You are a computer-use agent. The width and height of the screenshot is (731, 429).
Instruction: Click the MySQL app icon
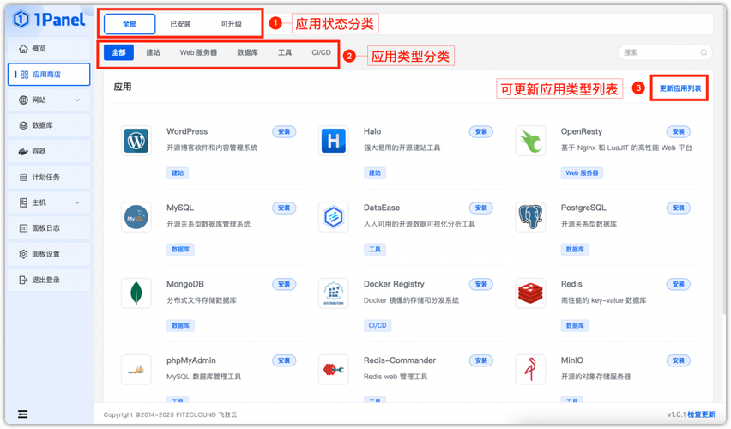click(x=136, y=217)
